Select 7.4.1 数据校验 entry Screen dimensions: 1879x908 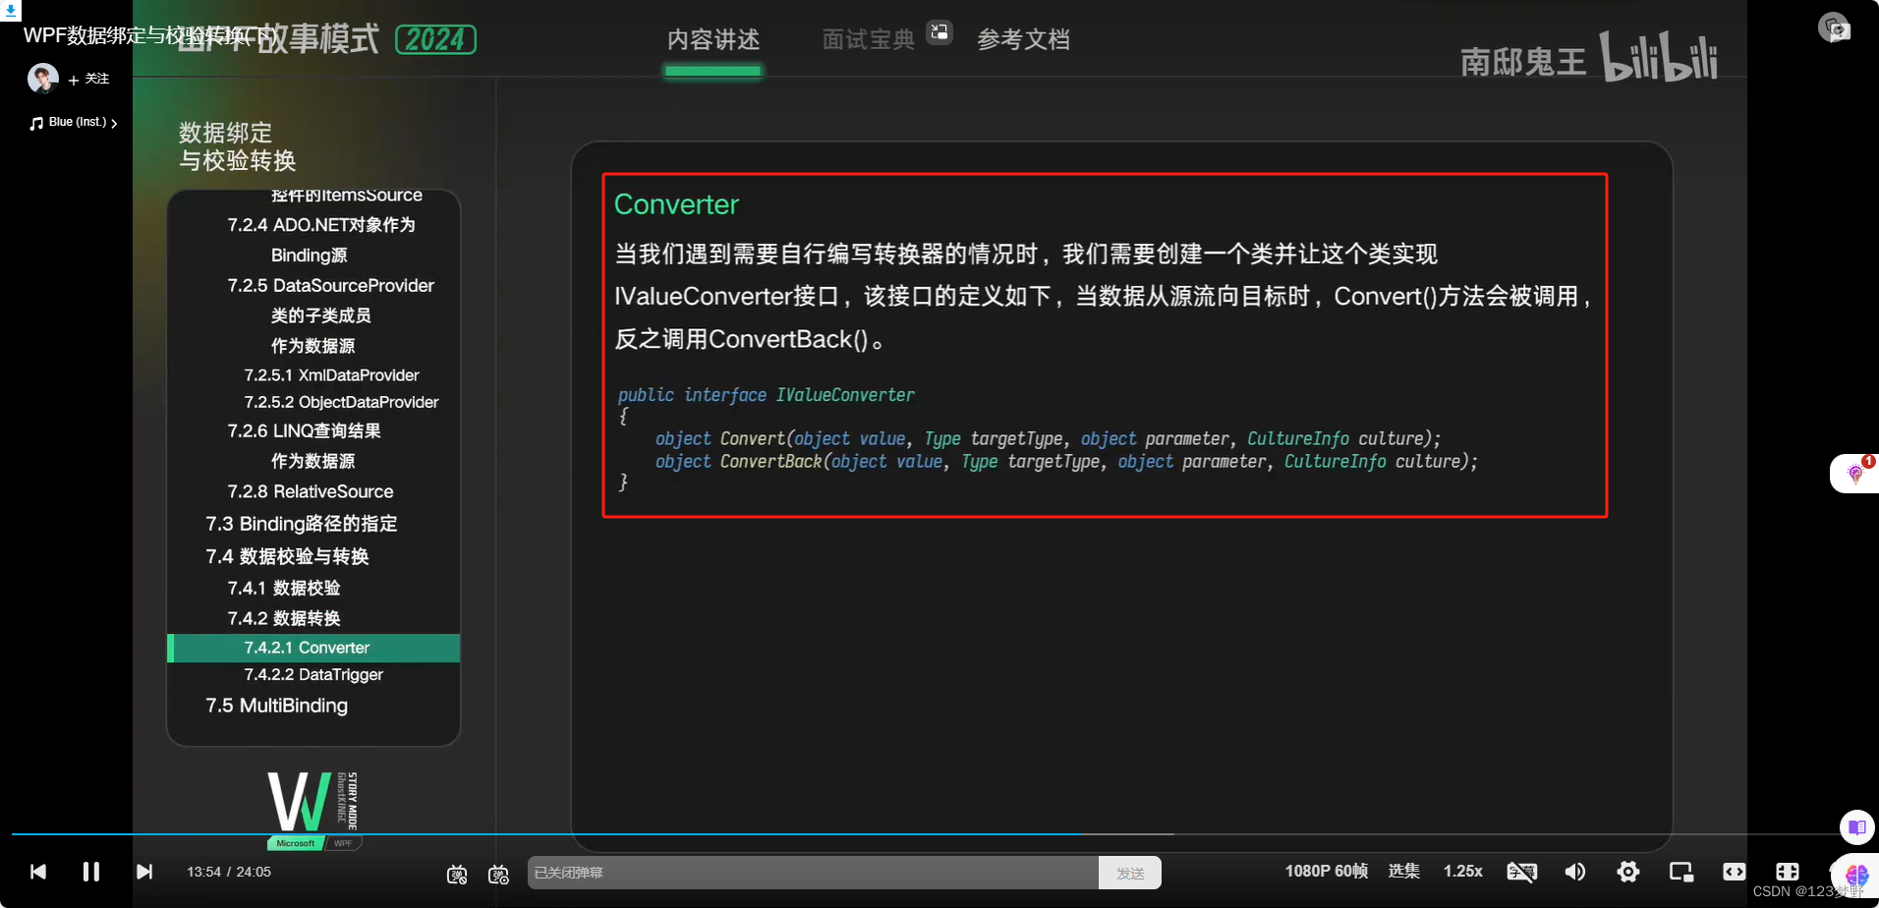pos(283,588)
